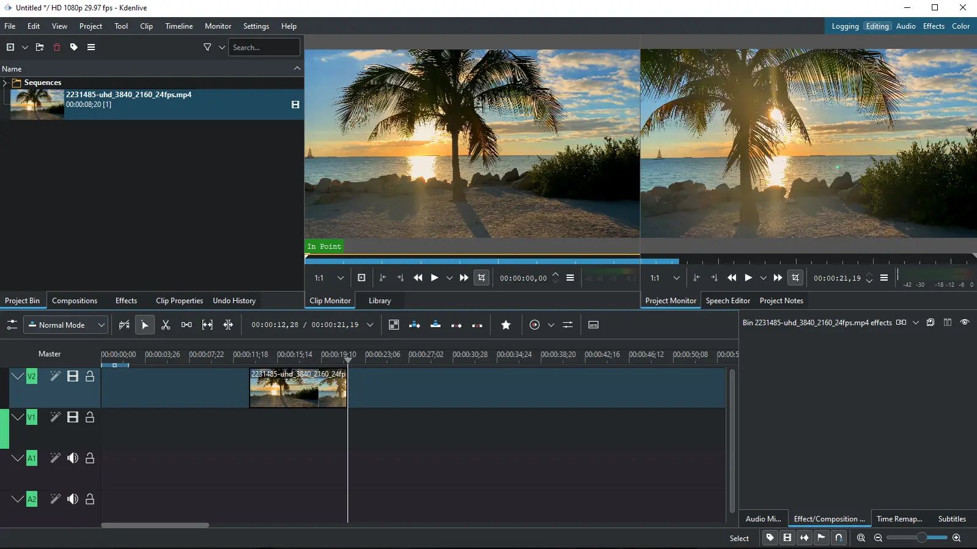Click the Delete clip trash icon
Viewport: 977px width, 549px height.
tap(57, 48)
